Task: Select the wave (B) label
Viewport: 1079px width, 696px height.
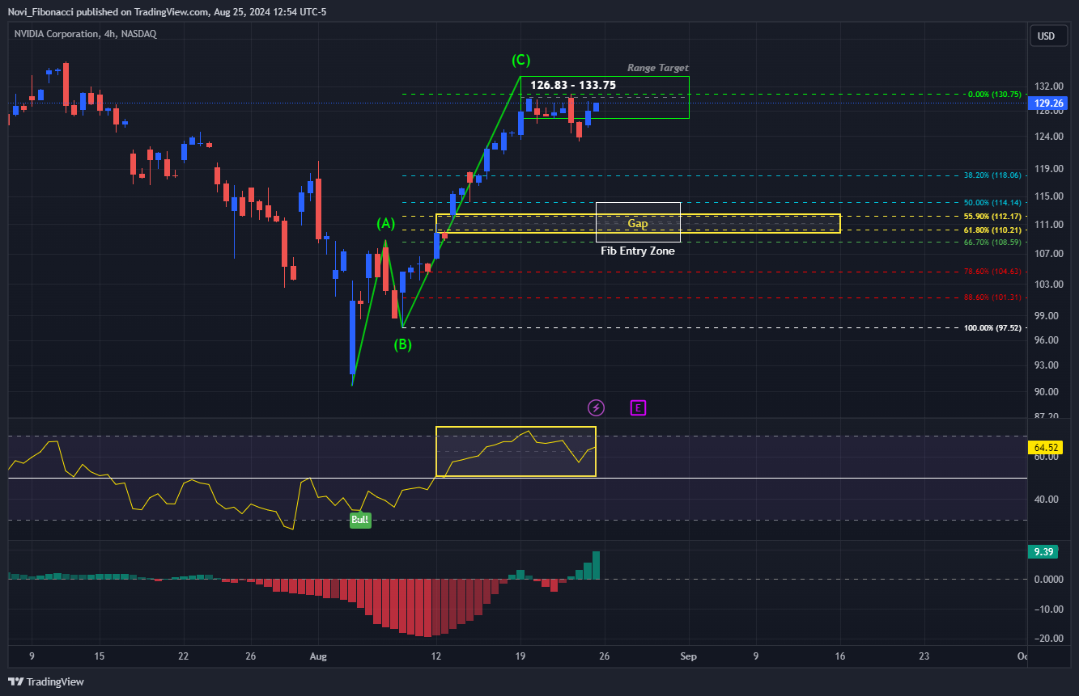Action: pyautogui.click(x=402, y=344)
